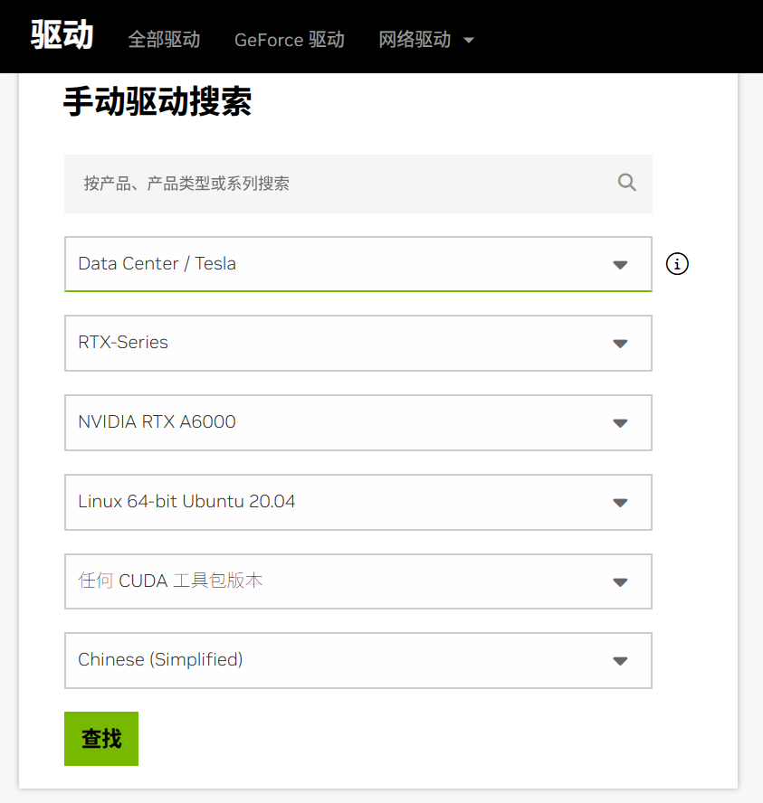
Task: Open the GeForce 驱动 nav item
Action: click(290, 40)
